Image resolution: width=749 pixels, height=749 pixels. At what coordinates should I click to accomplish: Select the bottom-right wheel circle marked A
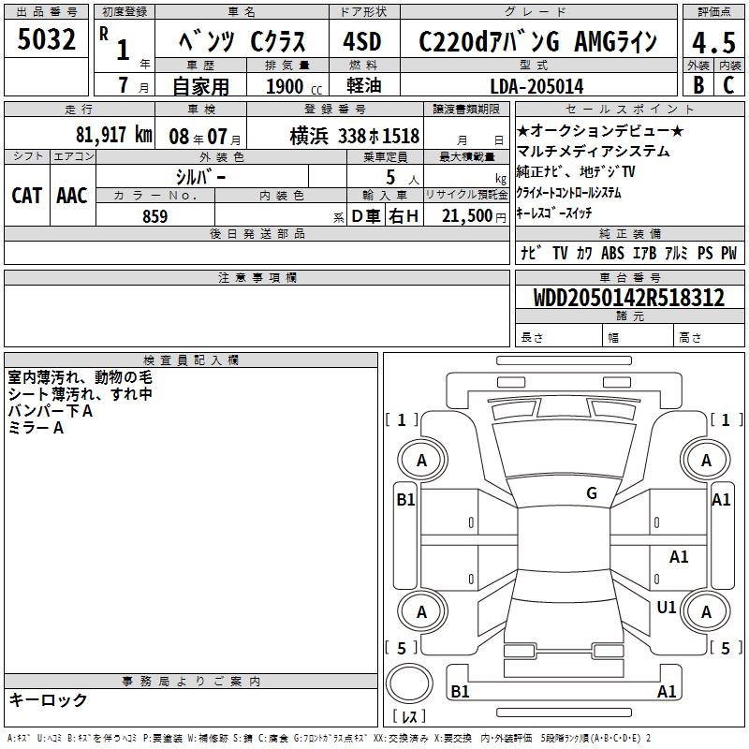coord(706,611)
